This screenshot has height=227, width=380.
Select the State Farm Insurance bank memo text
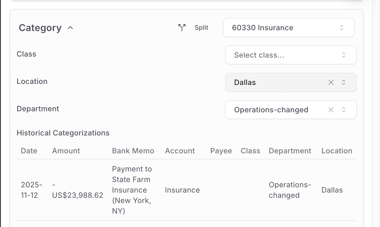(x=132, y=190)
